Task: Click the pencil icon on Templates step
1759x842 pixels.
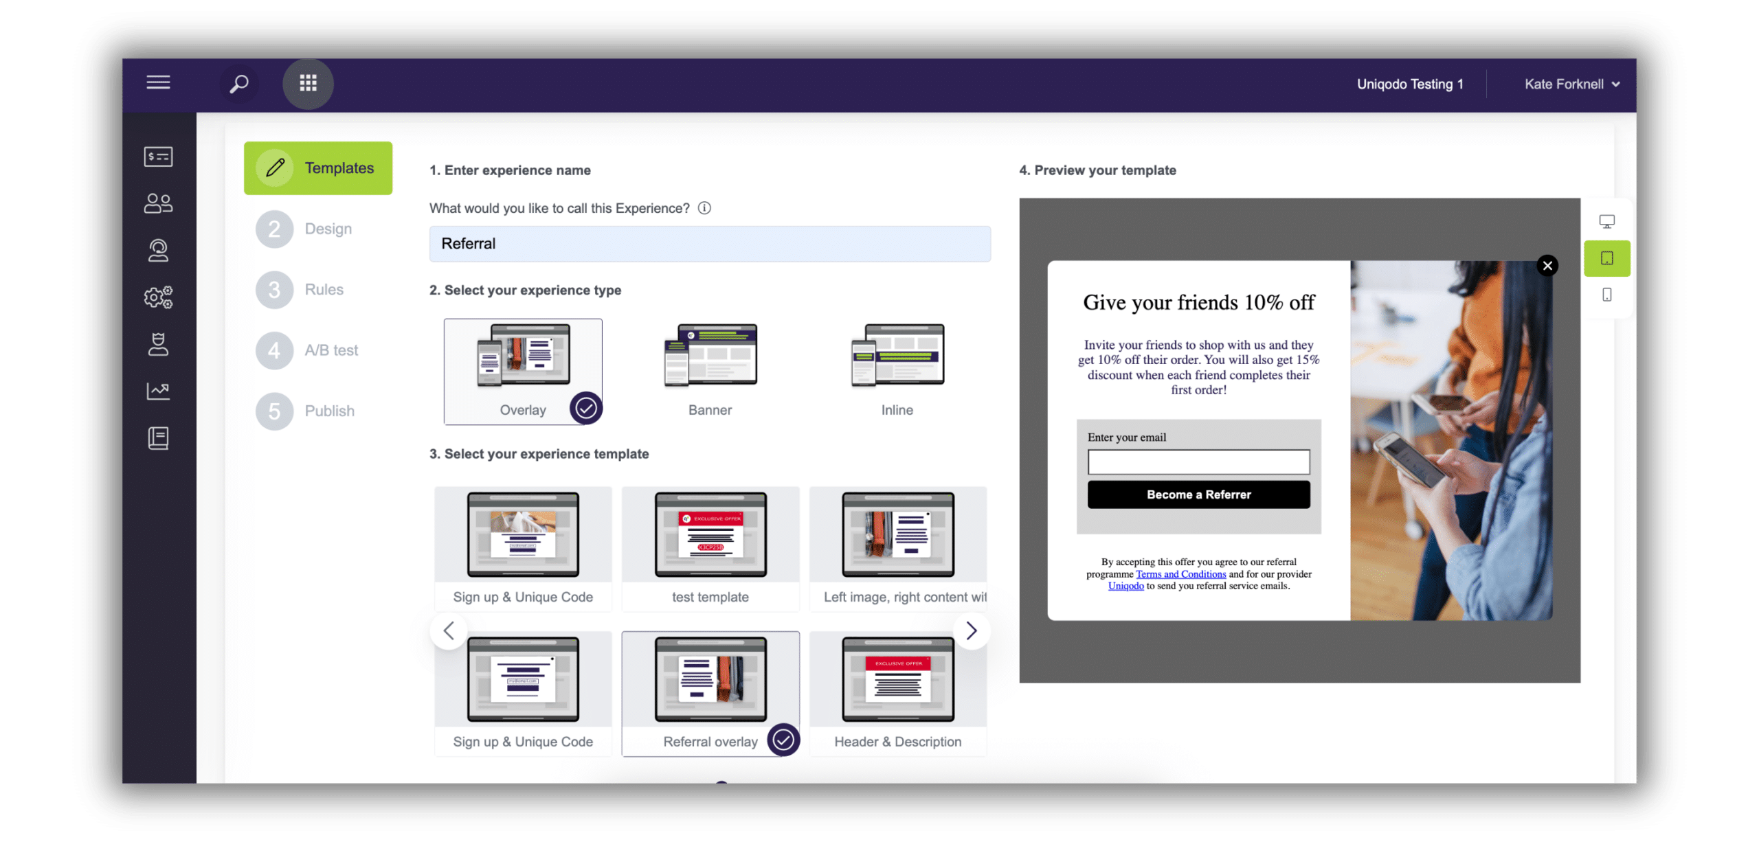Action: (x=275, y=168)
